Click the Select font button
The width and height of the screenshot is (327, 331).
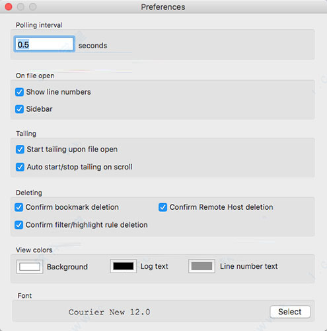(290, 312)
